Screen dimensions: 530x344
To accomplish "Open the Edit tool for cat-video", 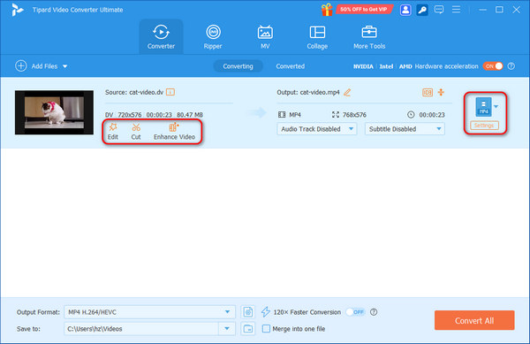I will [x=112, y=131].
